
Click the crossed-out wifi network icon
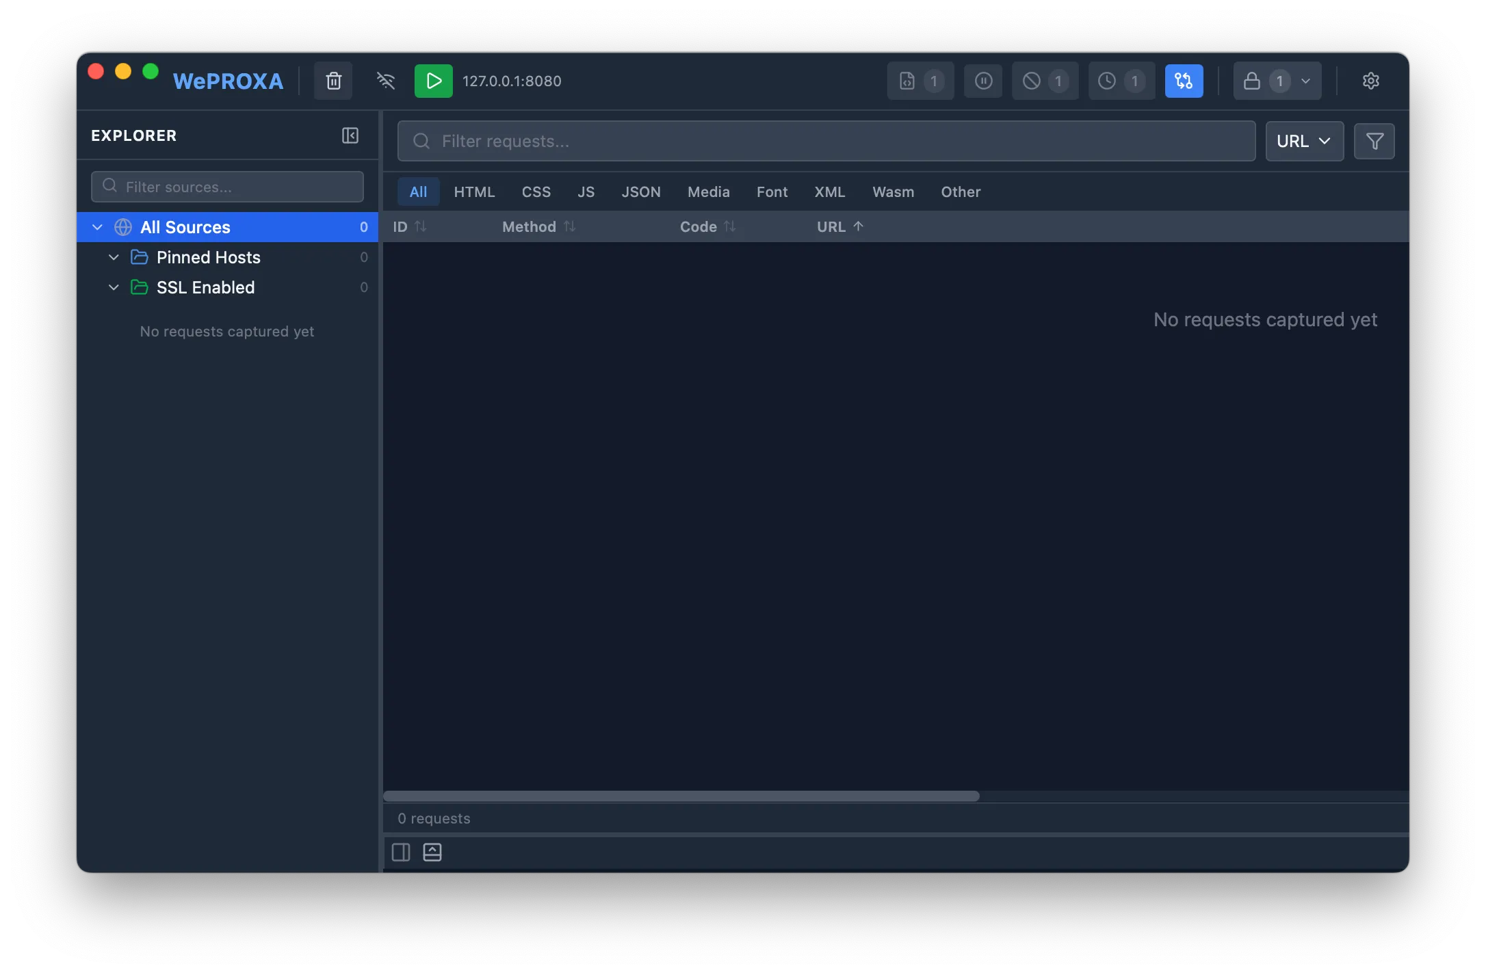[x=386, y=81]
